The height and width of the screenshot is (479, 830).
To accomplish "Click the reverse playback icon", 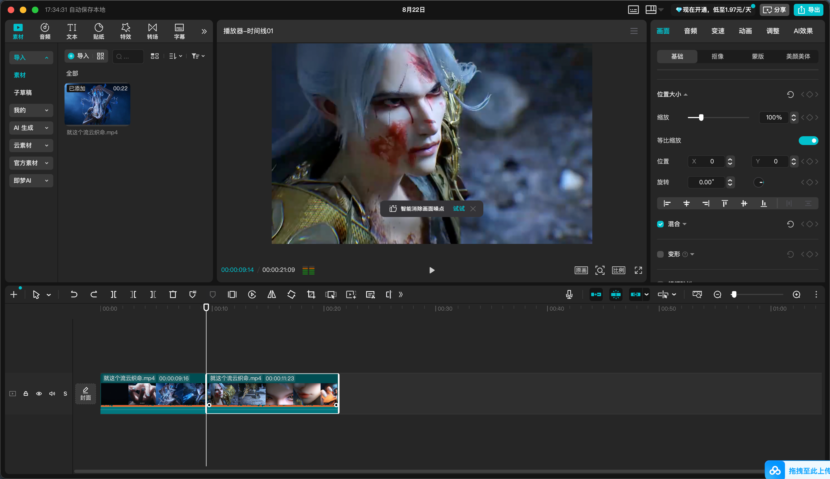I will coord(252,294).
